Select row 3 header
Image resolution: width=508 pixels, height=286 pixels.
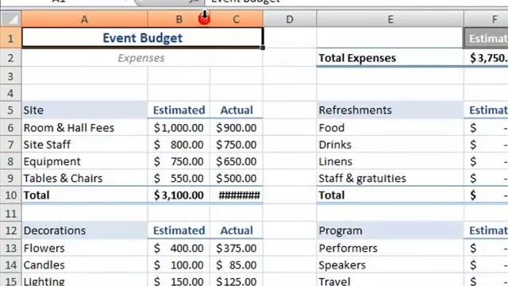(10, 76)
